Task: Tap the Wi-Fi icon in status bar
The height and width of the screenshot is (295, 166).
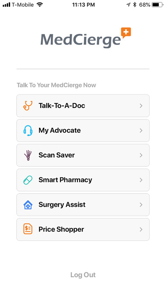Action: (x=39, y=5)
